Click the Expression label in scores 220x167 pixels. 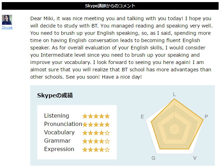(59, 149)
